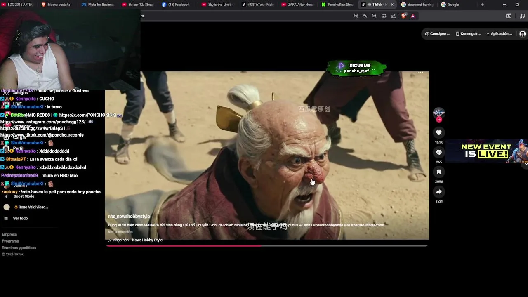Save video with the bookmark icon
The image size is (528, 297).
click(x=439, y=172)
